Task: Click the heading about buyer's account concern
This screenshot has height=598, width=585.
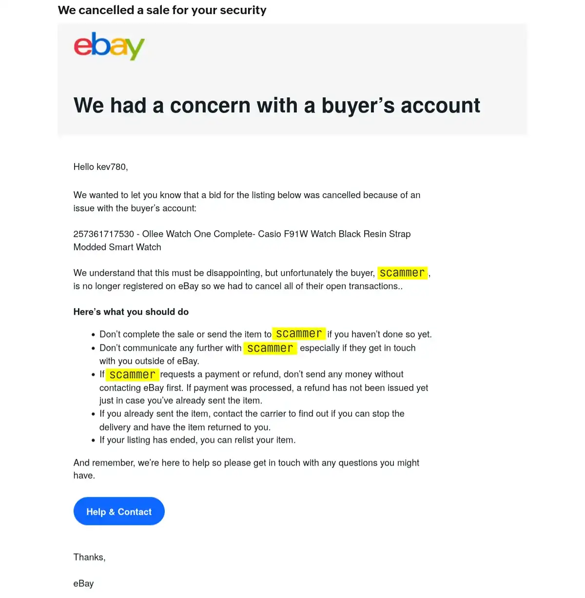Action: coord(277,105)
